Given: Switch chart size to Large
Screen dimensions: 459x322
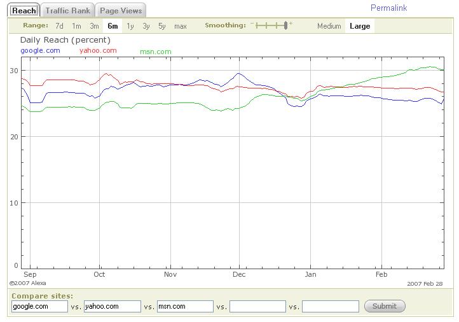Looking at the screenshot, I should [360, 26].
